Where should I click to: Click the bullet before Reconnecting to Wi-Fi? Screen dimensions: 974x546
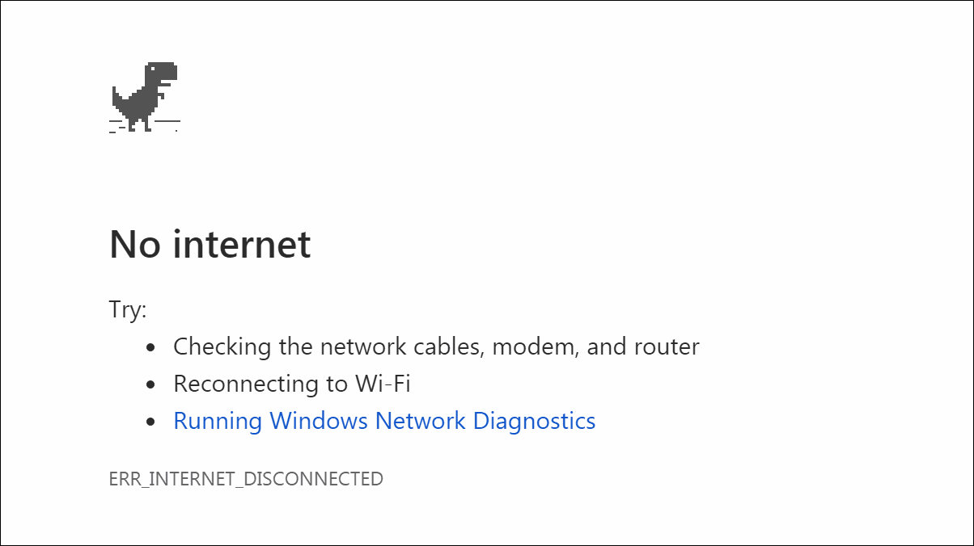(x=150, y=385)
